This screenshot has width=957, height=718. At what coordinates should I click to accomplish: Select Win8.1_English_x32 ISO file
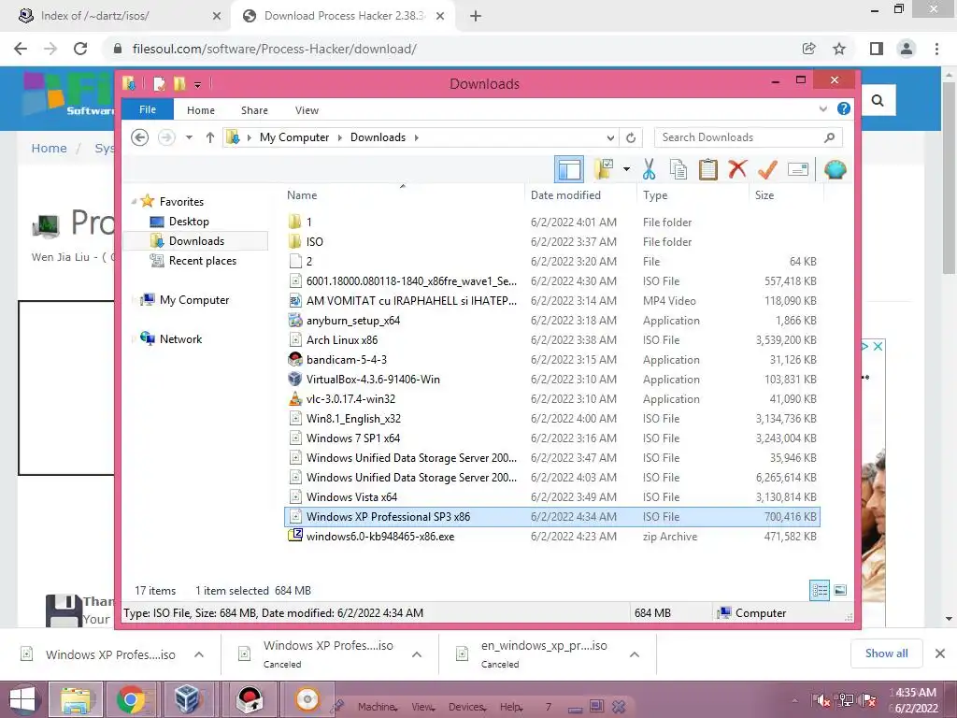click(551, 418)
